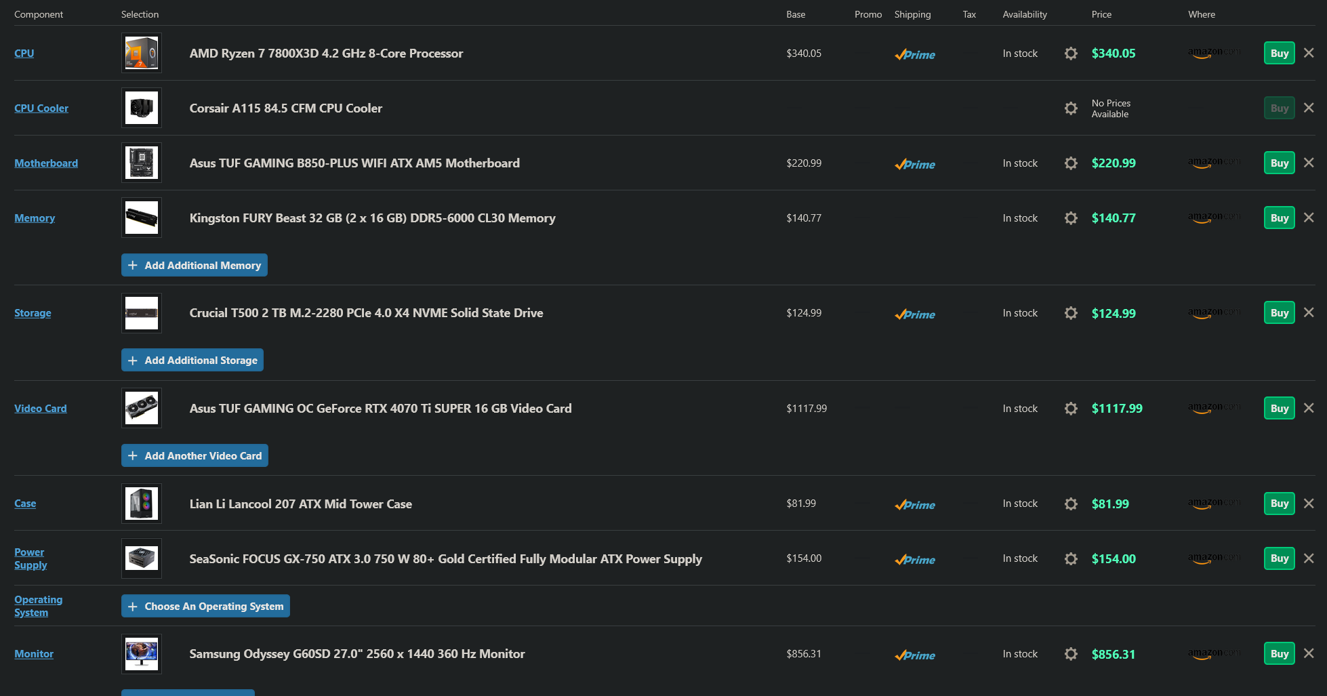Remove the RTX 4070 Ti SUPER video card
Screen dimensions: 1327x696
(x=1309, y=408)
